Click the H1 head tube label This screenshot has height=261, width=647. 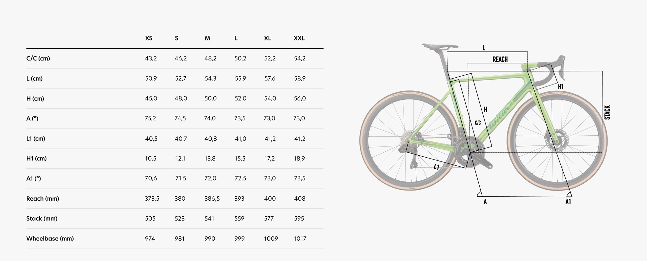[x=561, y=87]
